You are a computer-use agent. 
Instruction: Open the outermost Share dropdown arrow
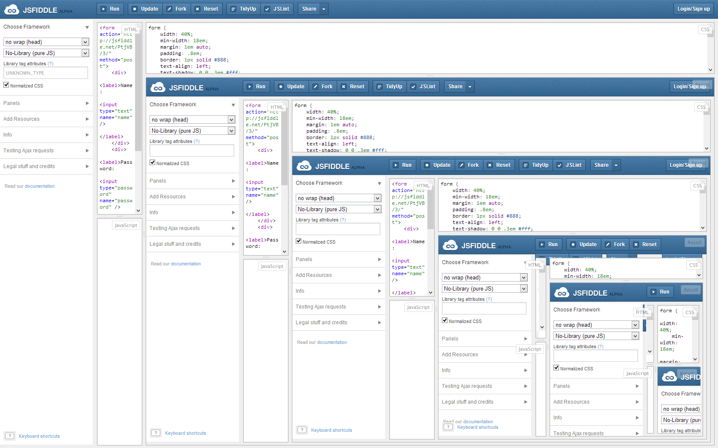pyautogui.click(x=324, y=9)
